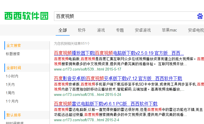Click third result description starting 百度视频雷达电脑版

128,112
